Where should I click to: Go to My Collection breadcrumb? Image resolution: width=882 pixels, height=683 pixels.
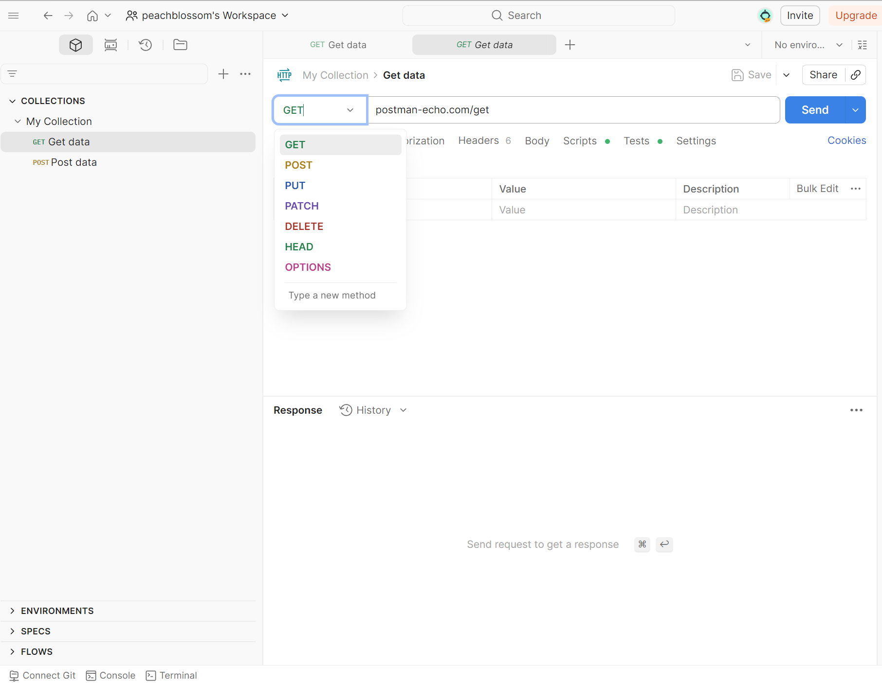[335, 75]
